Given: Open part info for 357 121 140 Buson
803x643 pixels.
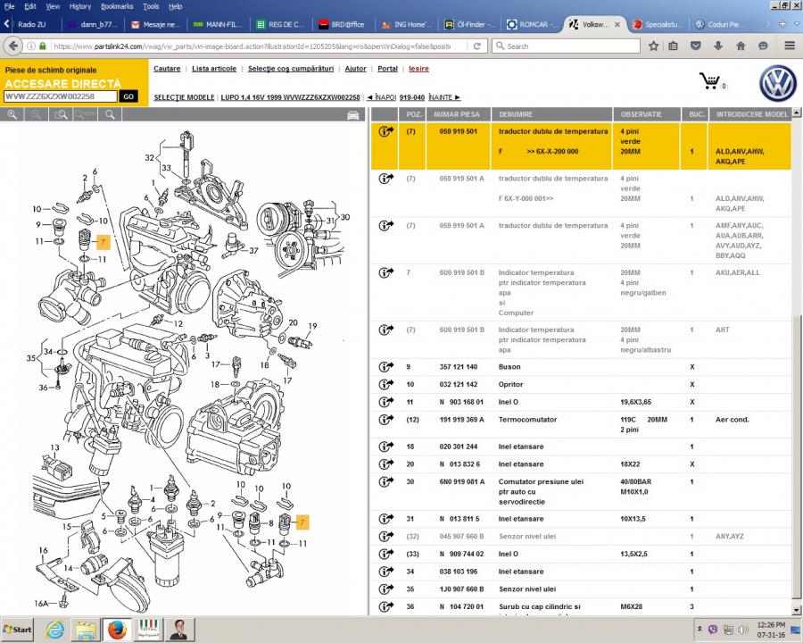Looking at the screenshot, I should [385, 367].
